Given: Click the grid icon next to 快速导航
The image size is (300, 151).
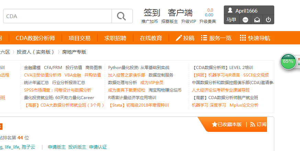Looking at the screenshot, I should coord(243,38).
